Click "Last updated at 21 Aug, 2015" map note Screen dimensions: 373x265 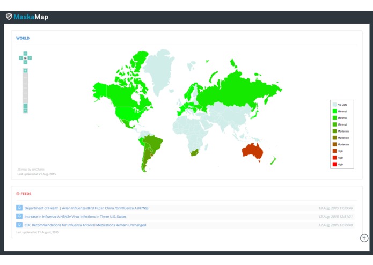(36, 174)
